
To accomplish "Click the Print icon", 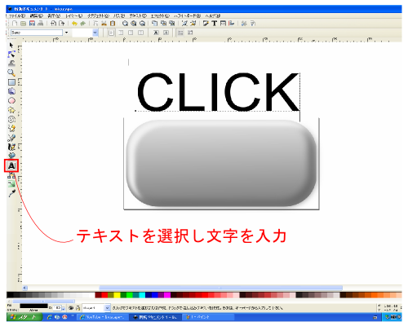I will 41,24.
